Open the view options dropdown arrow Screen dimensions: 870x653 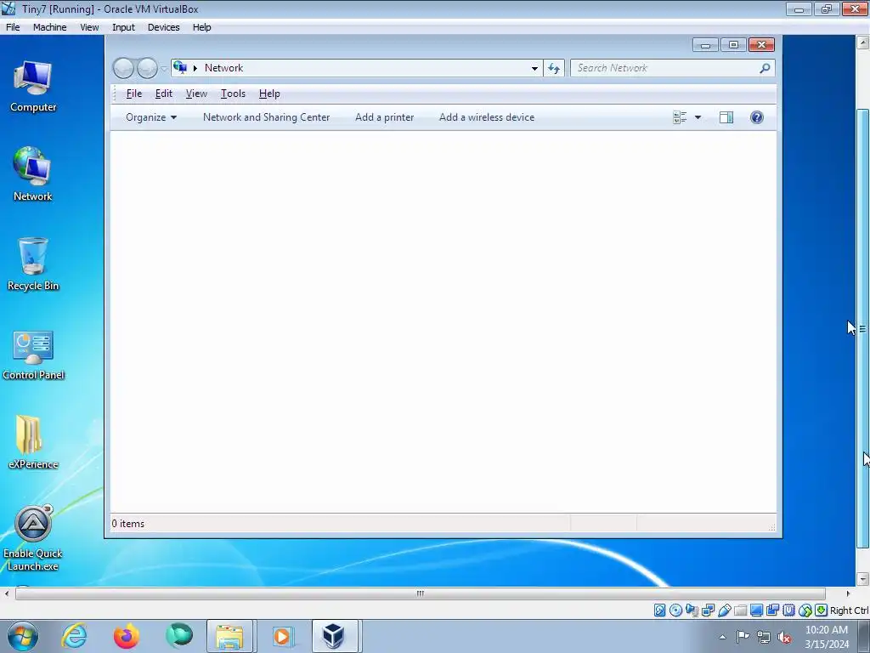coord(698,117)
